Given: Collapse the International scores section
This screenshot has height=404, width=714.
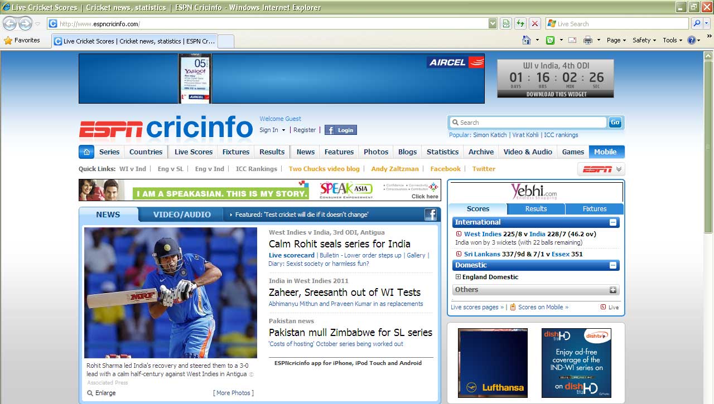Looking at the screenshot, I should click(x=613, y=222).
